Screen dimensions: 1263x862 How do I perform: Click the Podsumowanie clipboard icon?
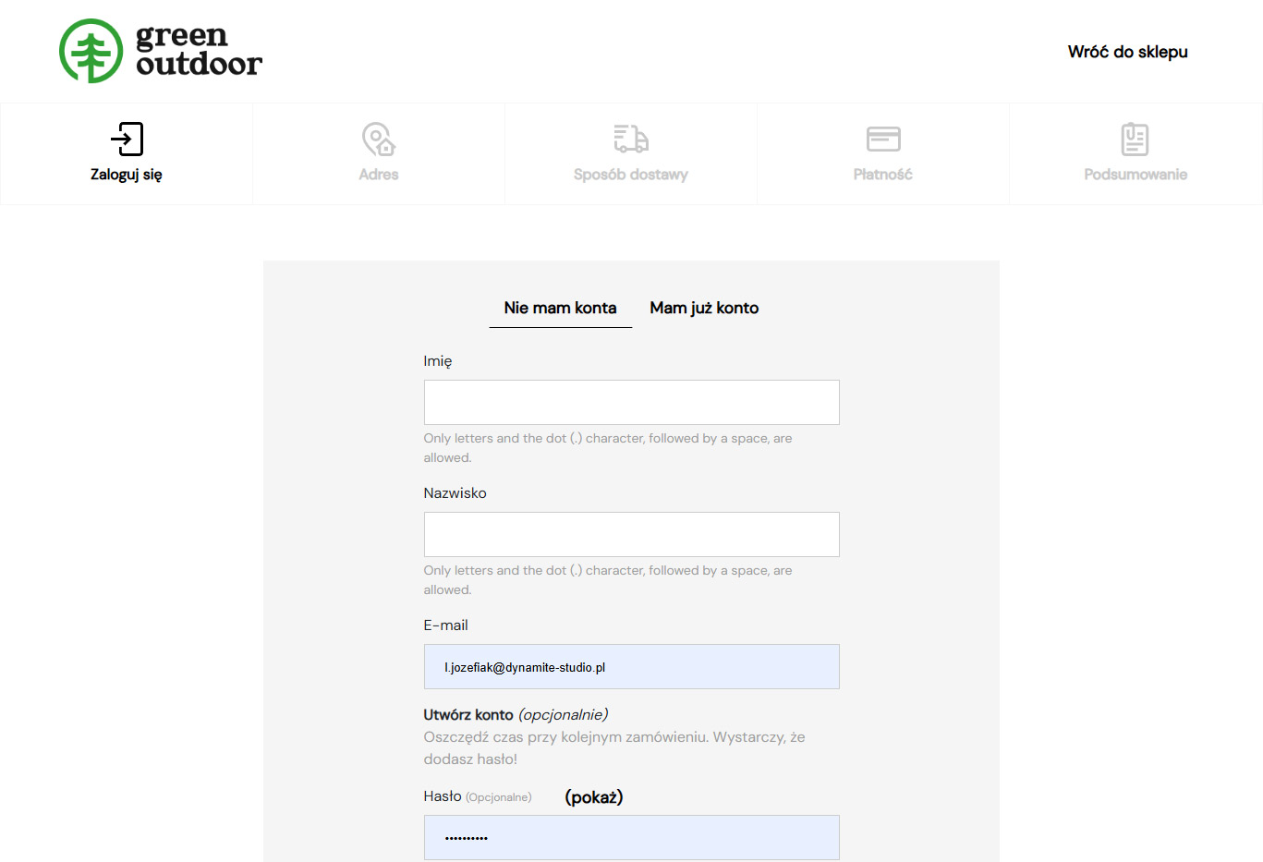coord(1135,140)
